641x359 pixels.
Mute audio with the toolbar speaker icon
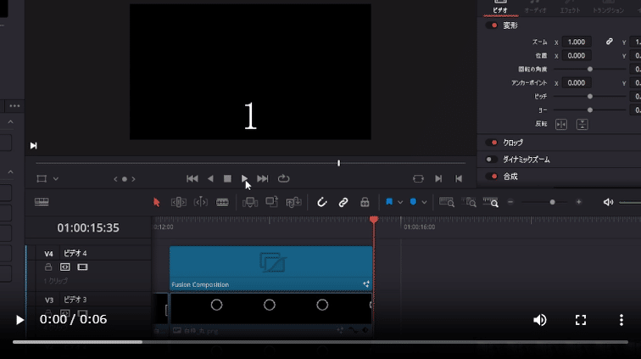(608, 202)
